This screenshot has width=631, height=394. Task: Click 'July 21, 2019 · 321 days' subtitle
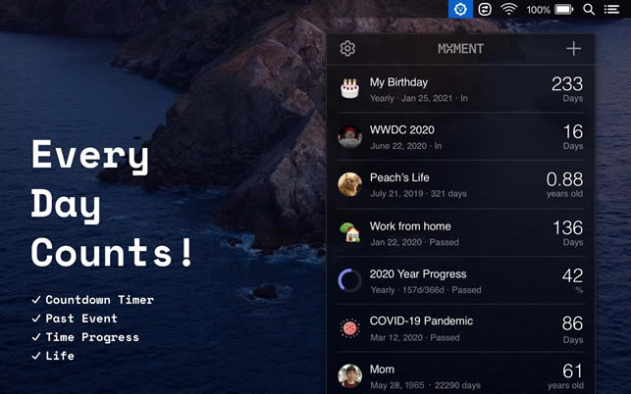(x=418, y=194)
